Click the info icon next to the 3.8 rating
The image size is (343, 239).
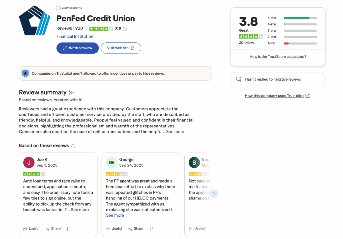[125, 29]
